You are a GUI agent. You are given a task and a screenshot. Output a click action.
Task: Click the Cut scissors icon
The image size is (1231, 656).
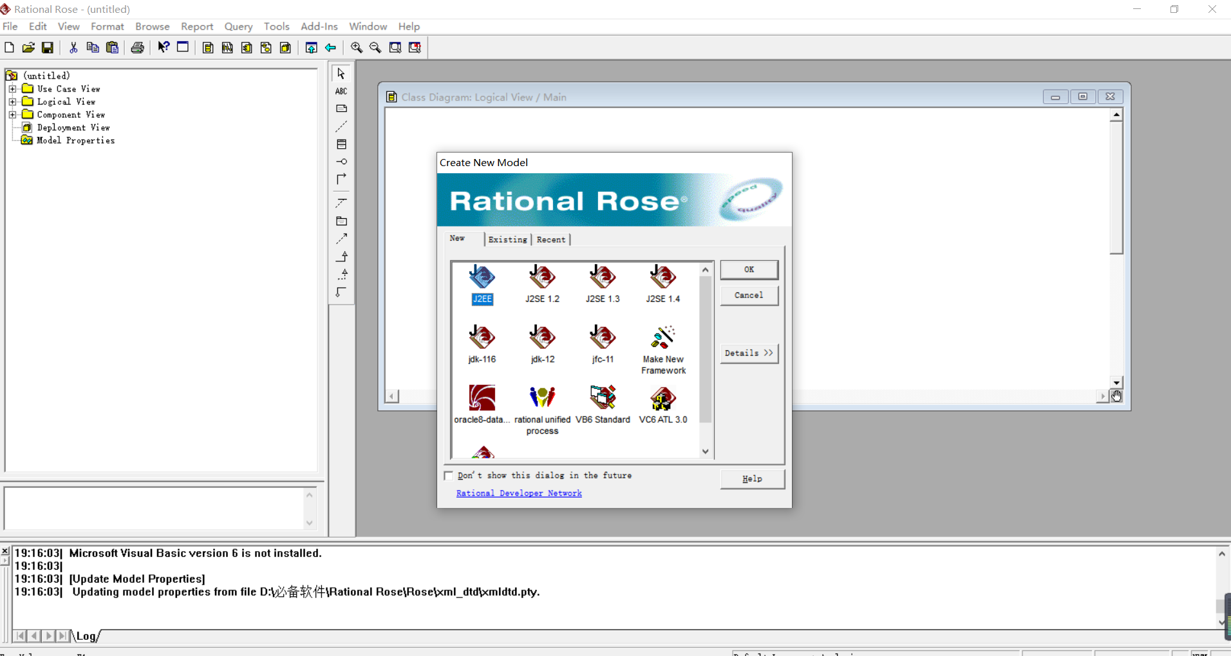73,48
